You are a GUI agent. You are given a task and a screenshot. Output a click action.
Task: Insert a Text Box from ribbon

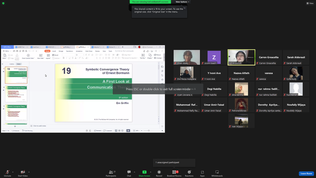coord(143,56)
